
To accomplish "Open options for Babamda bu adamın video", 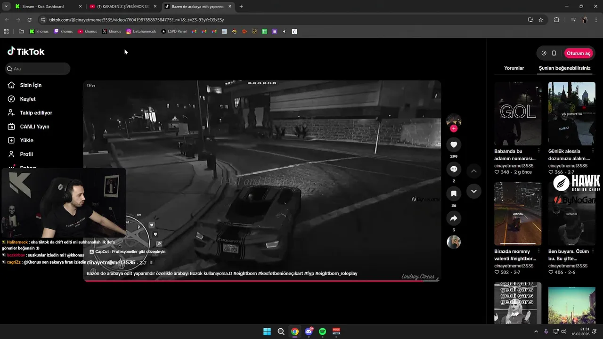I will (x=539, y=151).
